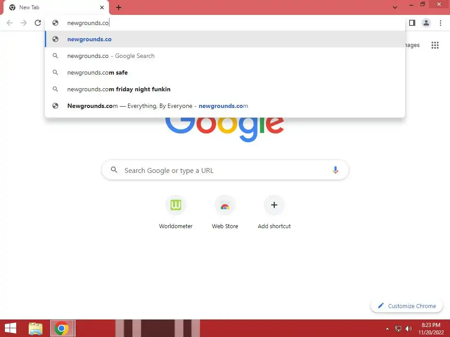
Task: Open the Chrome profile avatar
Action: click(x=426, y=23)
